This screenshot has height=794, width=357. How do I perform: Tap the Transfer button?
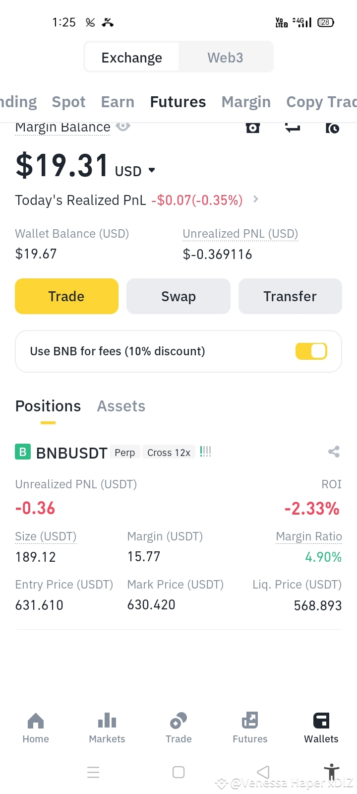[290, 296]
